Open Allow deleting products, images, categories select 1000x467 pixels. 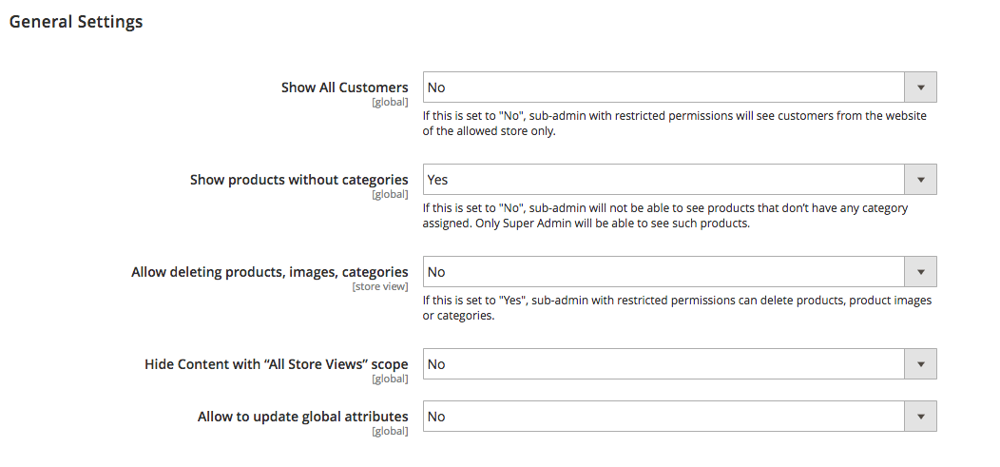click(680, 272)
